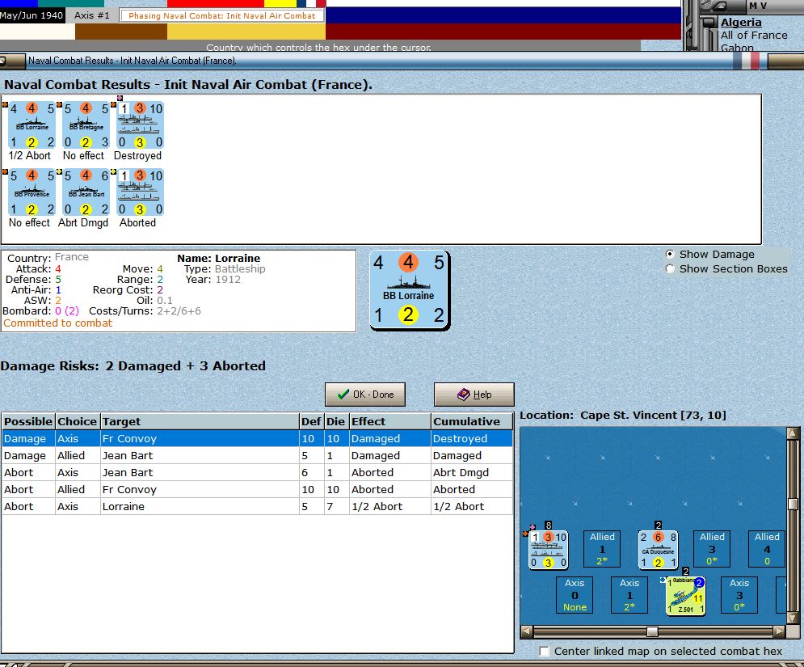
Task: Click Committed to combat status text
Action: click(58, 323)
